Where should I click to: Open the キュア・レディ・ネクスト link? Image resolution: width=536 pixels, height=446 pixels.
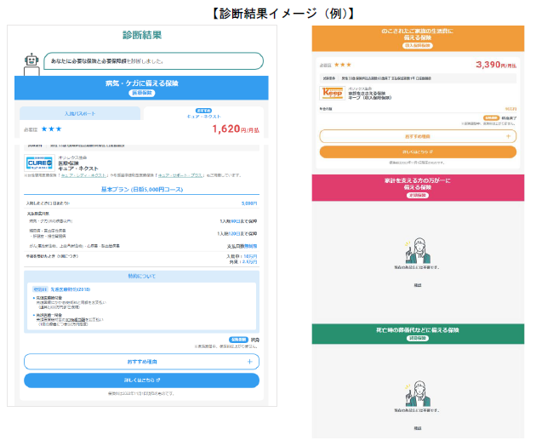tap(83, 175)
